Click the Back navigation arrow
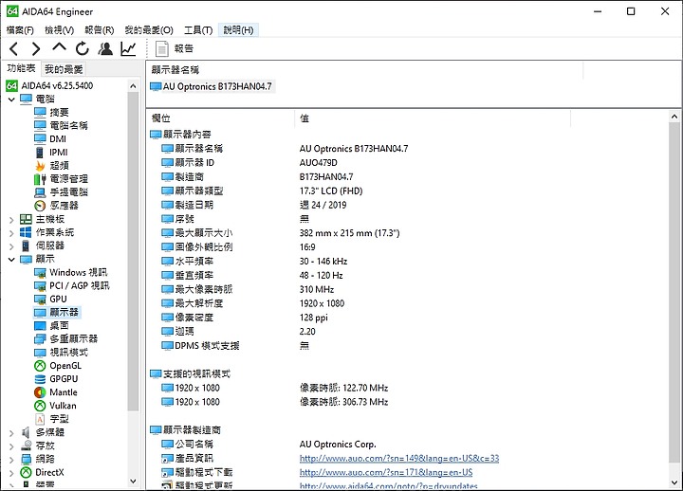Screen dimensions: 683x491 [13, 48]
